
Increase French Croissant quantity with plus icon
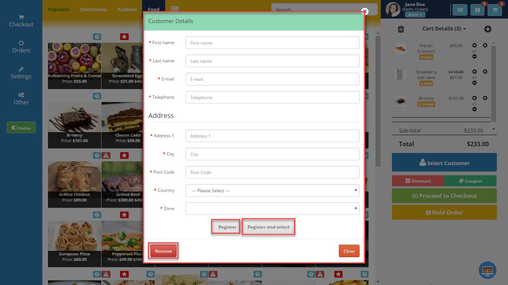[x=474, y=46]
